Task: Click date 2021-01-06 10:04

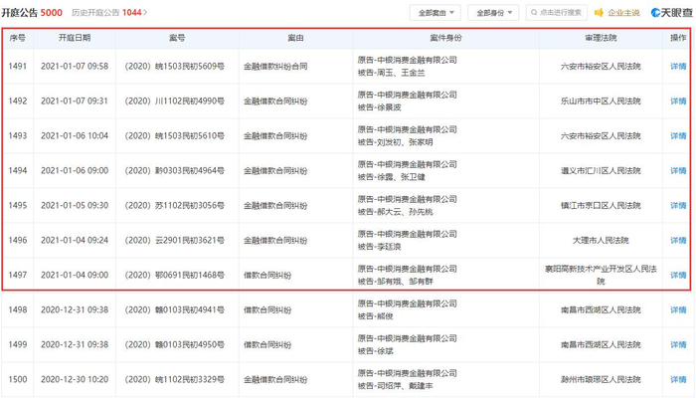Action: [x=75, y=135]
